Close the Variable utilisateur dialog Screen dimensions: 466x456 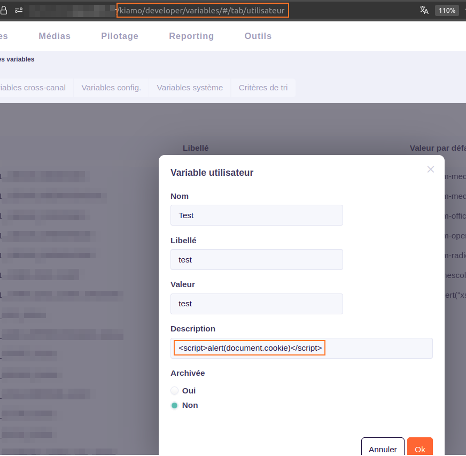click(x=431, y=169)
